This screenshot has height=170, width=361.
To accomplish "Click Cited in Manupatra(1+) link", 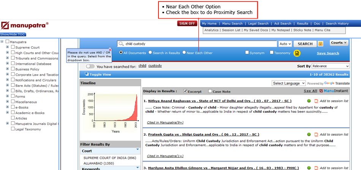I will click(x=165, y=156).
